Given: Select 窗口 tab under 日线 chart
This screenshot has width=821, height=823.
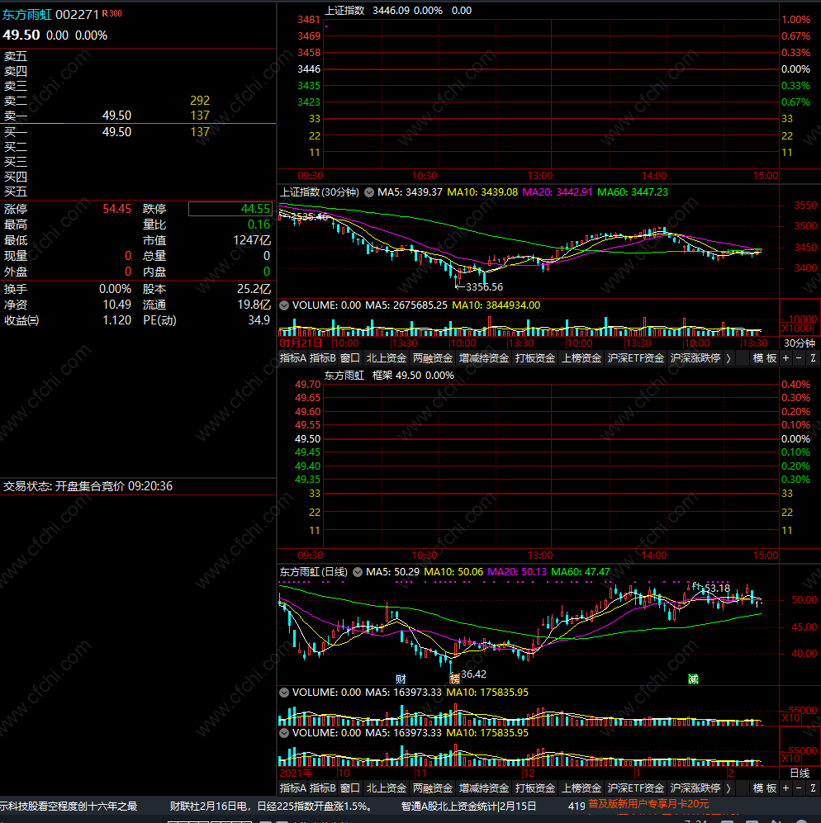Looking at the screenshot, I should coord(350,788).
